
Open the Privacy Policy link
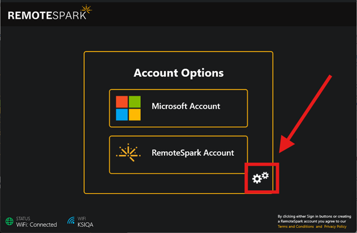pyautogui.click(x=335, y=226)
